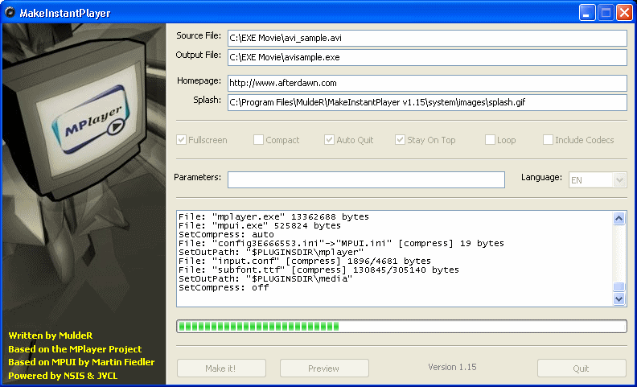Click the 'Parameters:' label
This screenshot has height=387, width=637.
click(197, 177)
